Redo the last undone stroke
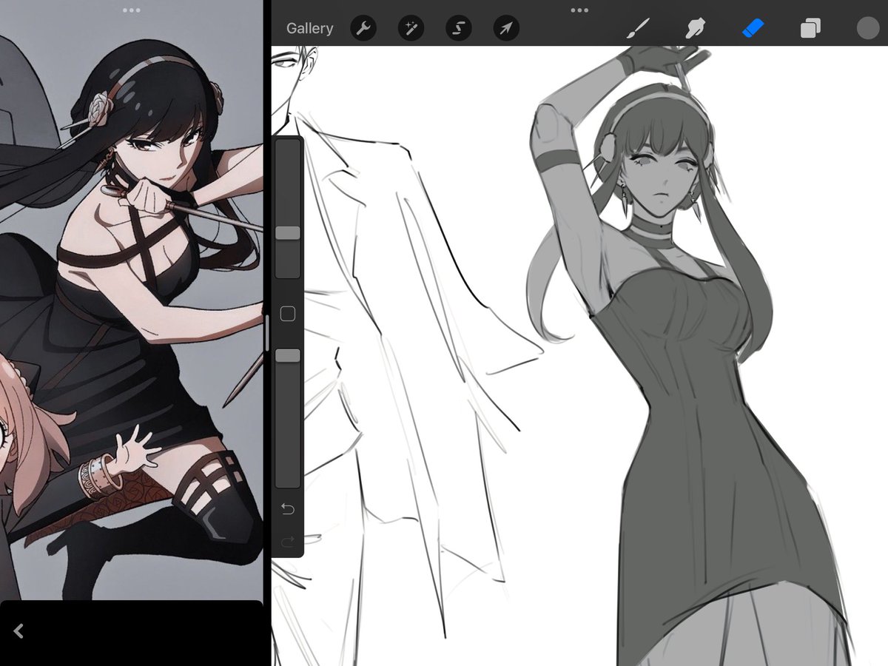The height and width of the screenshot is (666, 888). 288,542
